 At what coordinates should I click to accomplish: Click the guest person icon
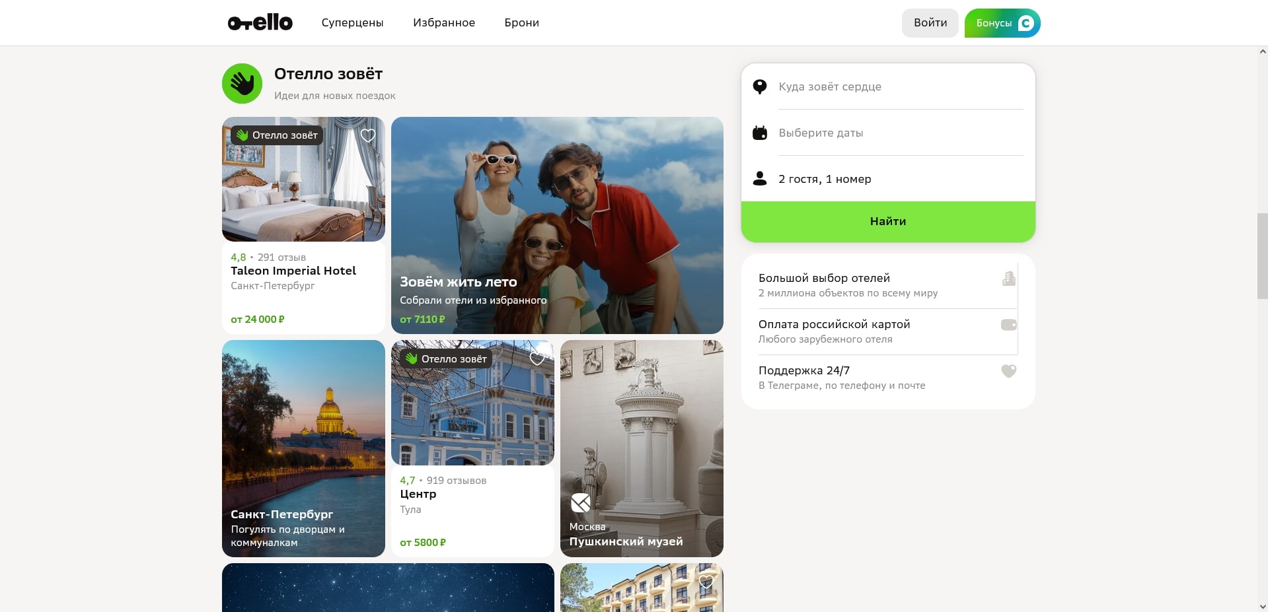760,179
